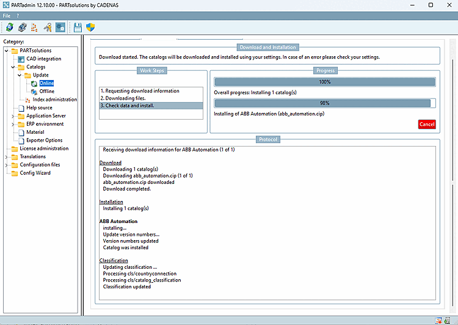Screen dimensions: 458x325
Task: Select Offline under Update
Action: (47, 91)
